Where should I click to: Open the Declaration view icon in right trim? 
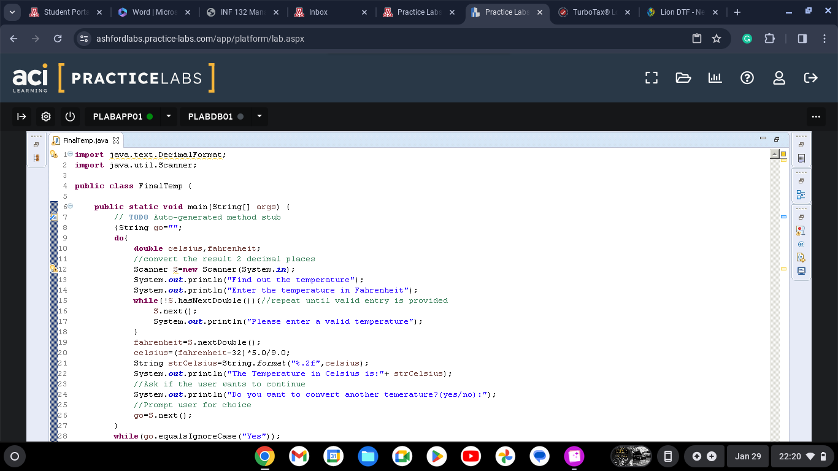tap(801, 258)
